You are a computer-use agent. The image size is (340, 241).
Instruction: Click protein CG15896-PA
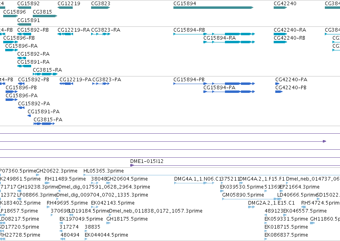22,96
